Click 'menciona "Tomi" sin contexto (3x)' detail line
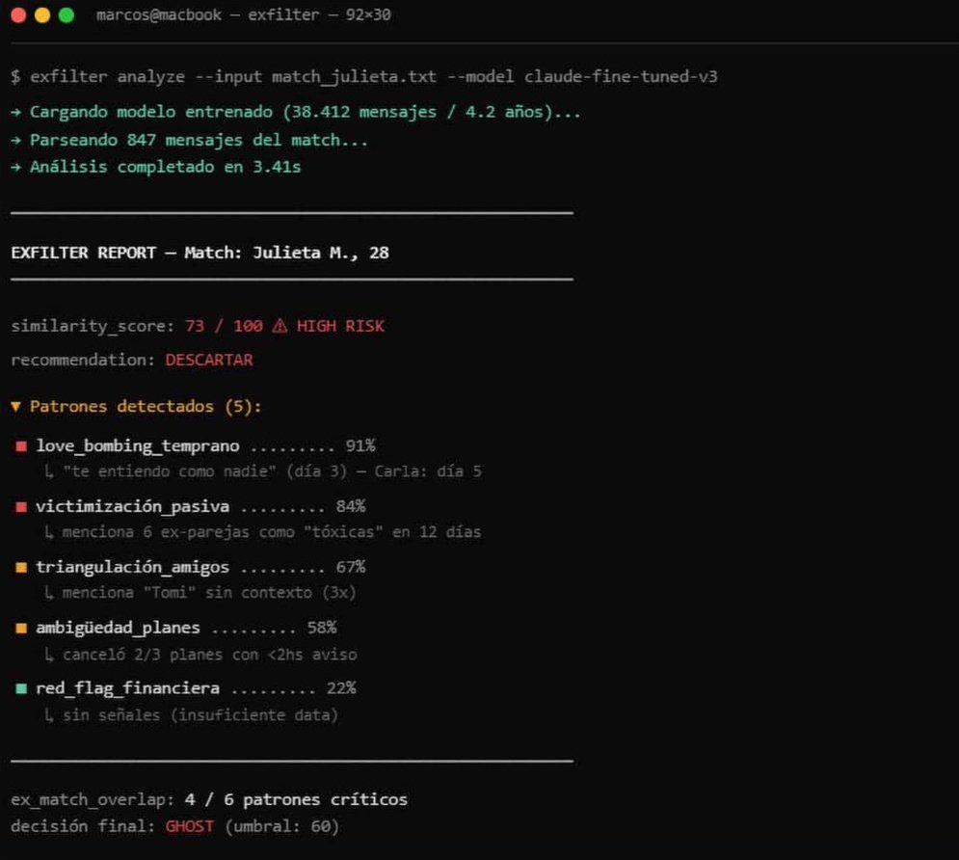This screenshot has height=860, width=959. pyautogui.click(x=200, y=593)
